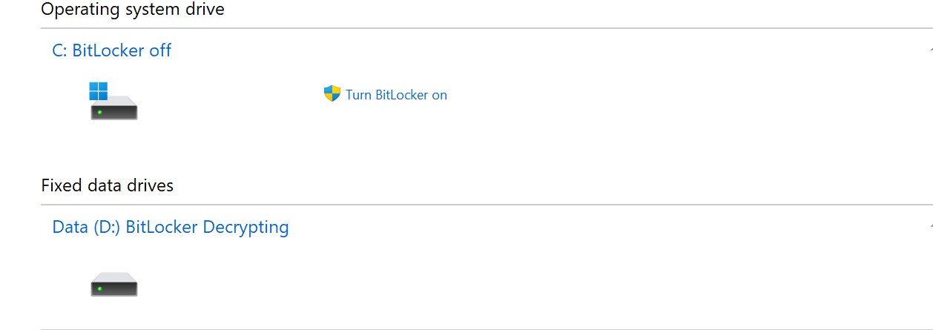Open the C: BitLocker off drive header
This screenshot has width=933, height=330.
(x=112, y=50)
